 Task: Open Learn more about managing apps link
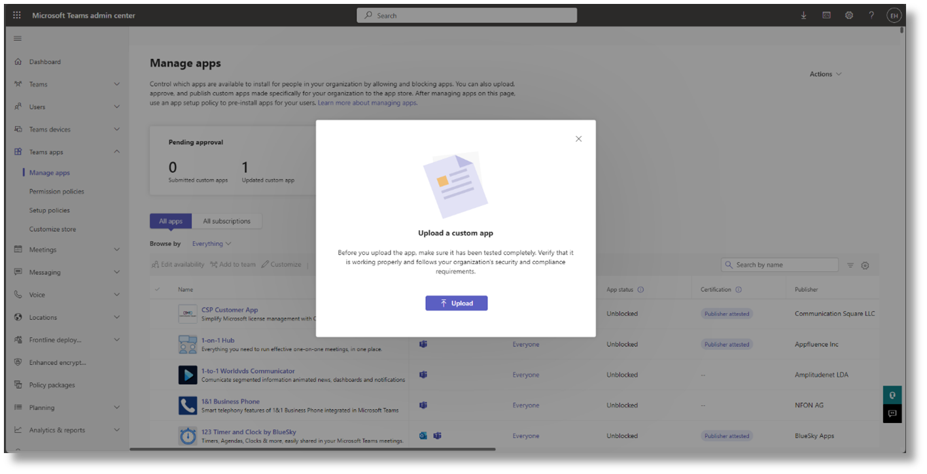pyautogui.click(x=368, y=103)
